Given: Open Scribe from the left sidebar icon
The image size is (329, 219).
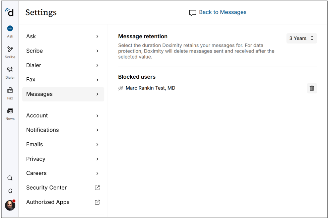Looking at the screenshot, I should point(10,49).
